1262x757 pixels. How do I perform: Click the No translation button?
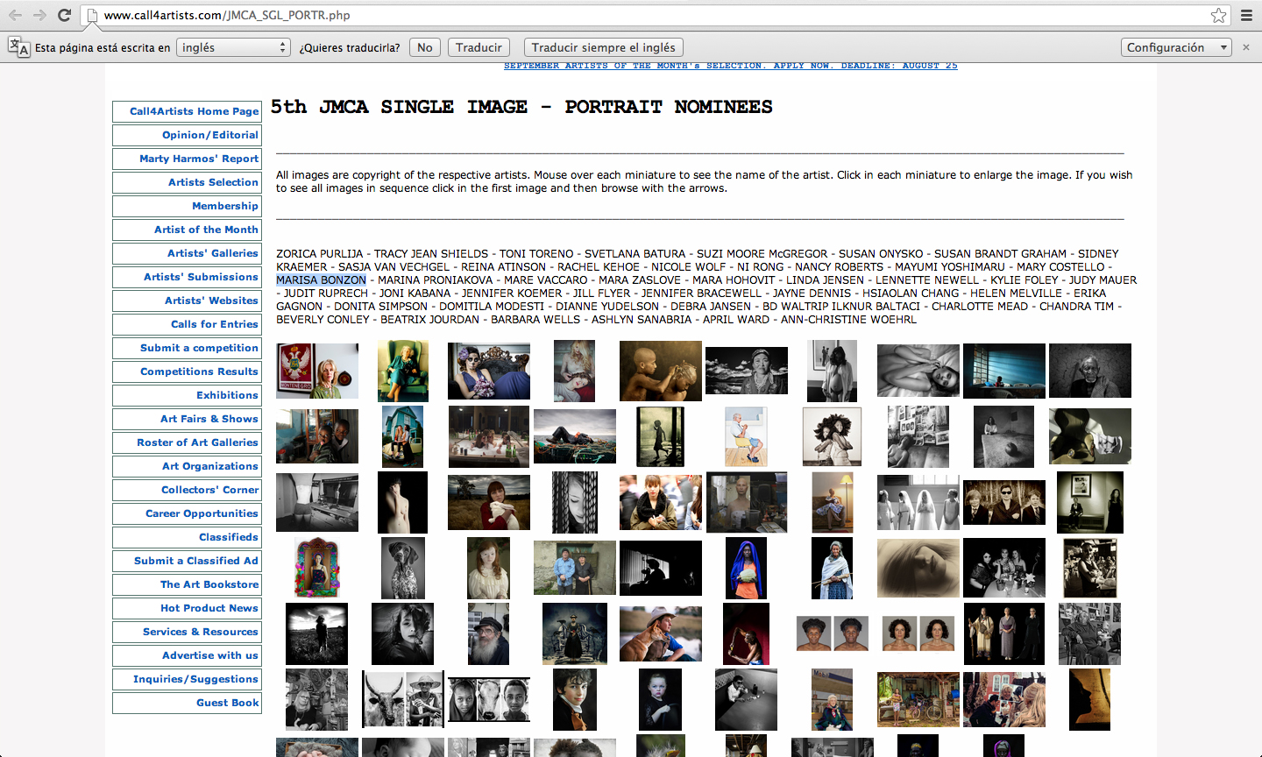[425, 47]
